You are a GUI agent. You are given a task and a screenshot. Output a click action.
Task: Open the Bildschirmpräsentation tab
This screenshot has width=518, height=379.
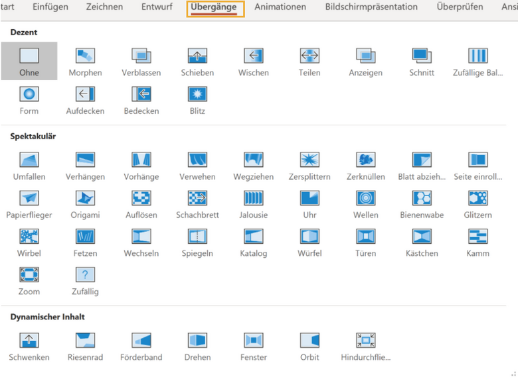pos(371,7)
